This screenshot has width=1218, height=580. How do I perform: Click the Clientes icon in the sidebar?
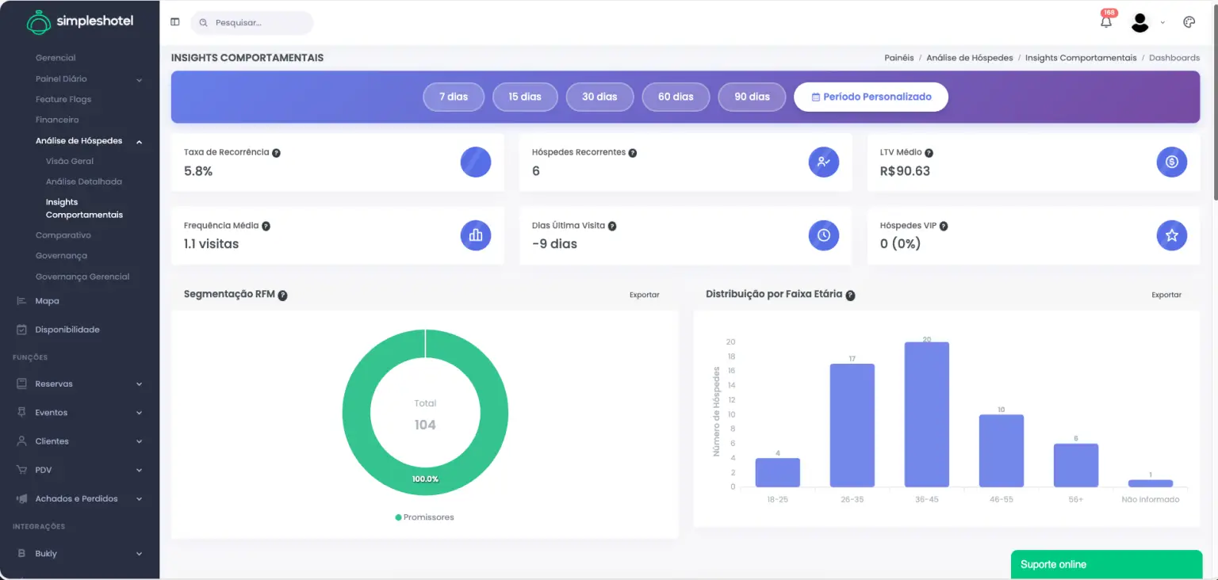point(20,441)
